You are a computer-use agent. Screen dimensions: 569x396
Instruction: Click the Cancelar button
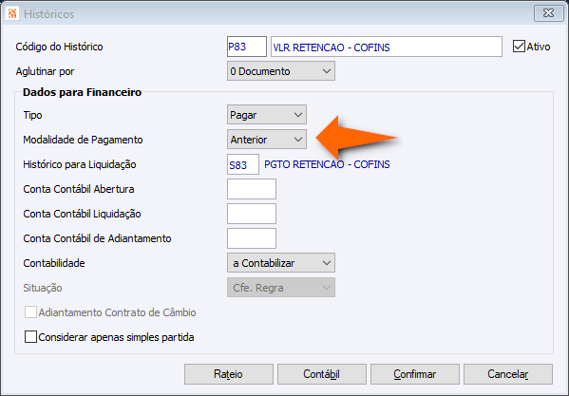click(x=508, y=374)
